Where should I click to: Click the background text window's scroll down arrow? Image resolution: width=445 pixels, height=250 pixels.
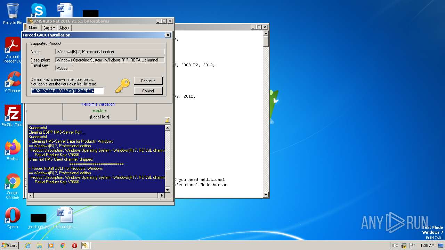pyautogui.click(x=266, y=195)
